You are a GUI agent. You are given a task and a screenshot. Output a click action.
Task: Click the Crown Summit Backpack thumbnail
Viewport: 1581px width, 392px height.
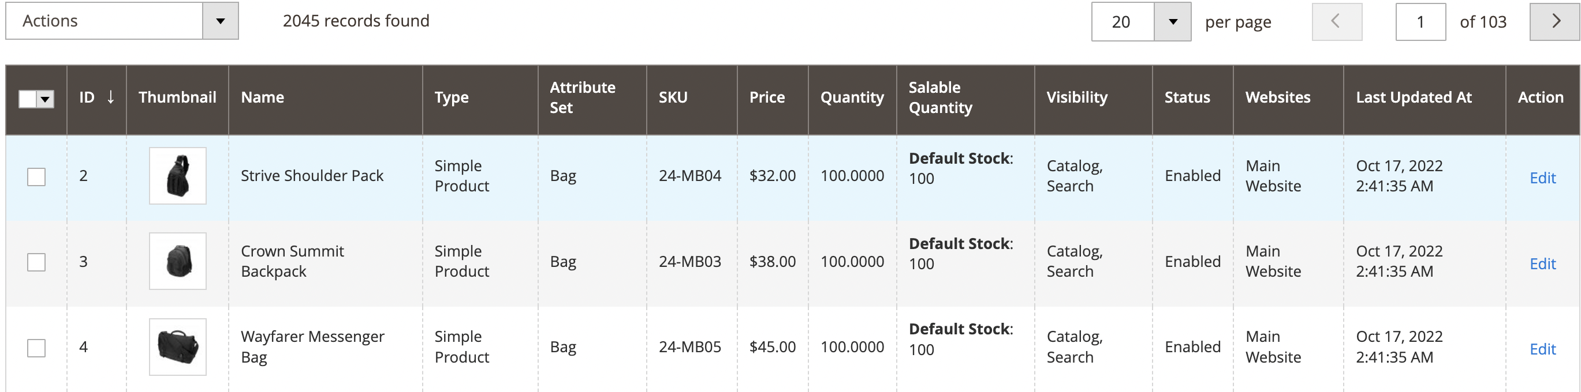pyautogui.click(x=177, y=262)
